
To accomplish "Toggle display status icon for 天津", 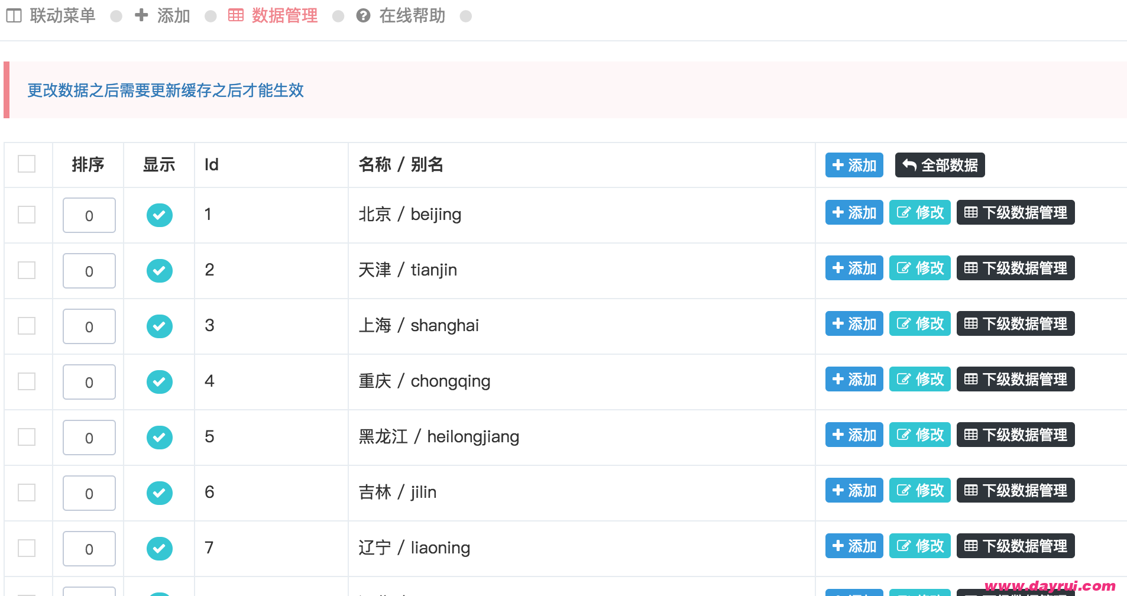I will click(160, 271).
